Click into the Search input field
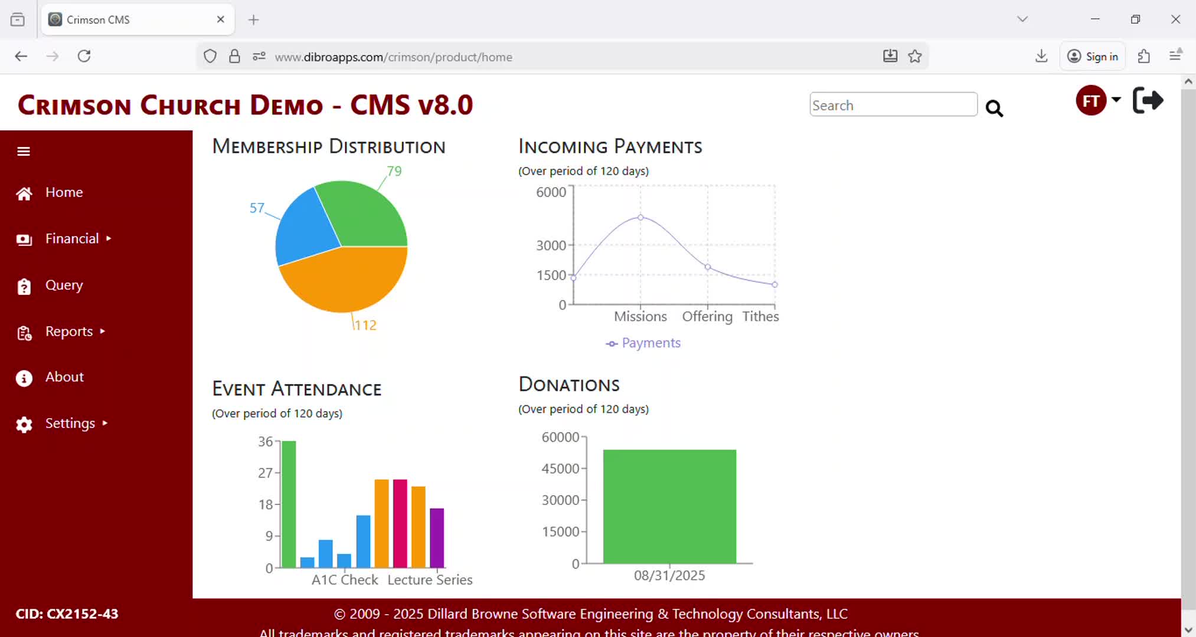This screenshot has width=1196, height=637. pyautogui.click(x=893, y=105)
